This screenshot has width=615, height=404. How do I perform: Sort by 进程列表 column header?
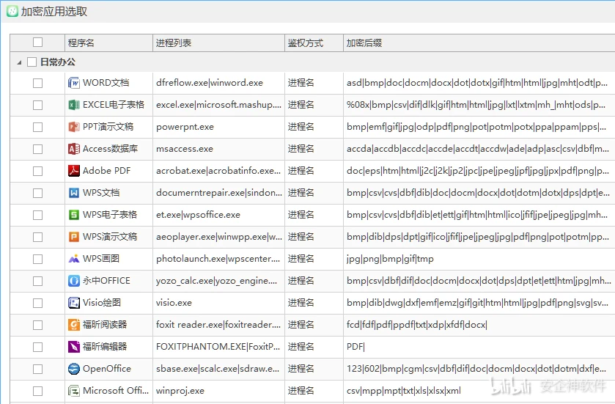[218, 43]
